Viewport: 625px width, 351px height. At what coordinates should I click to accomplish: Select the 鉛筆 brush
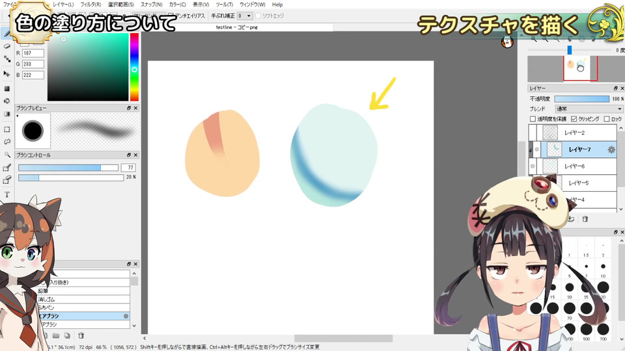click(x=83, y=291)
